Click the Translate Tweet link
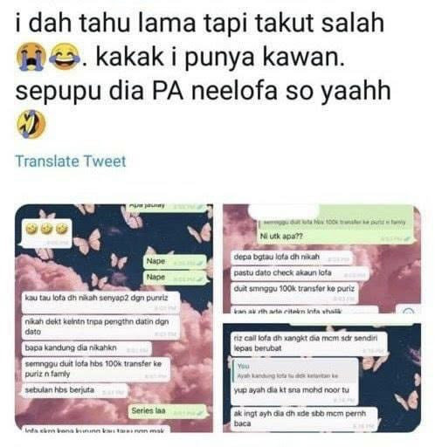This screenshot has height=447, width=435. 71,162
